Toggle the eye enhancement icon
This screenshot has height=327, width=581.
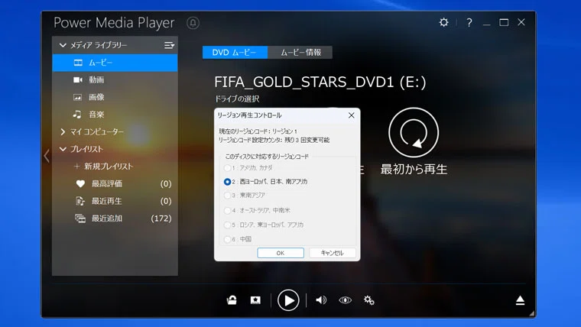click(346, 300)
